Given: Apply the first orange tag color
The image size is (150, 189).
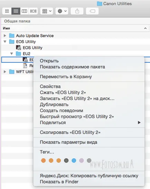Looking at the screenshot, I should 43,161.
